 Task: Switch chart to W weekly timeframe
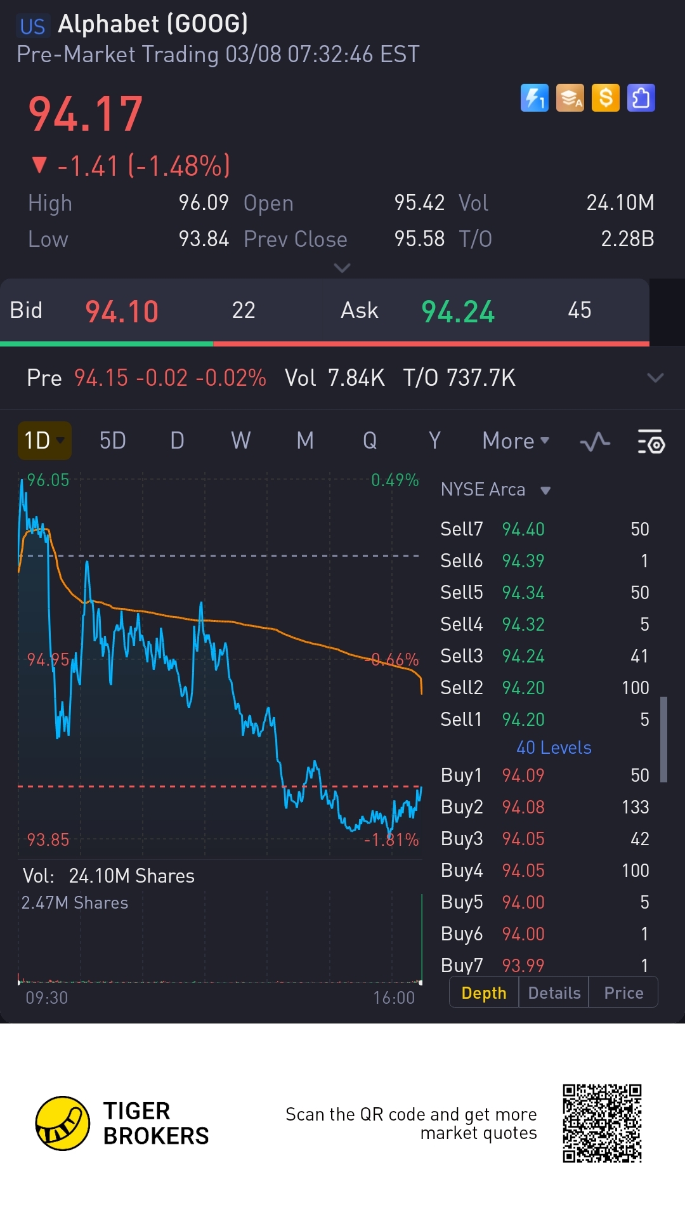click(x=241, y=440)
